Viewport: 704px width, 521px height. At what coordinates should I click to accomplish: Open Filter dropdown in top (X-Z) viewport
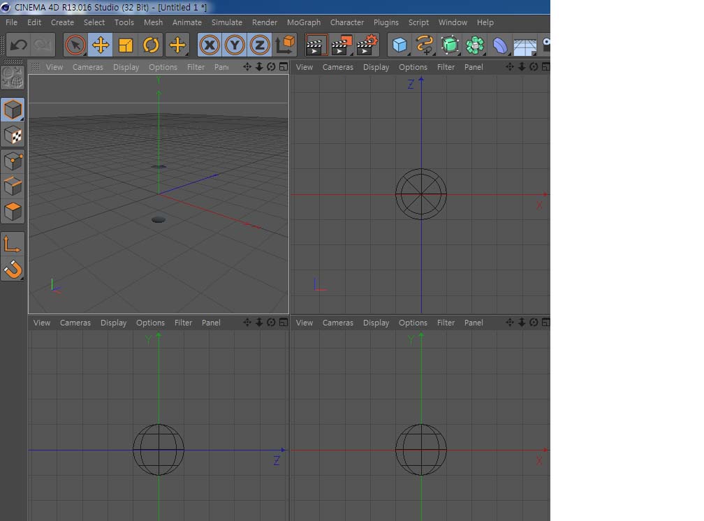click(x=446, y=67)
